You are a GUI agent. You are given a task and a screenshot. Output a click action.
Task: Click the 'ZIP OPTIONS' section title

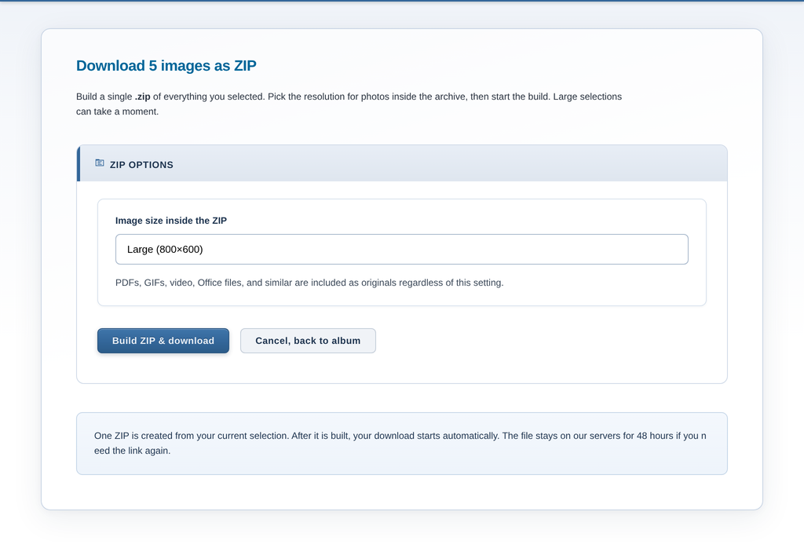click(x=141, y=165)
